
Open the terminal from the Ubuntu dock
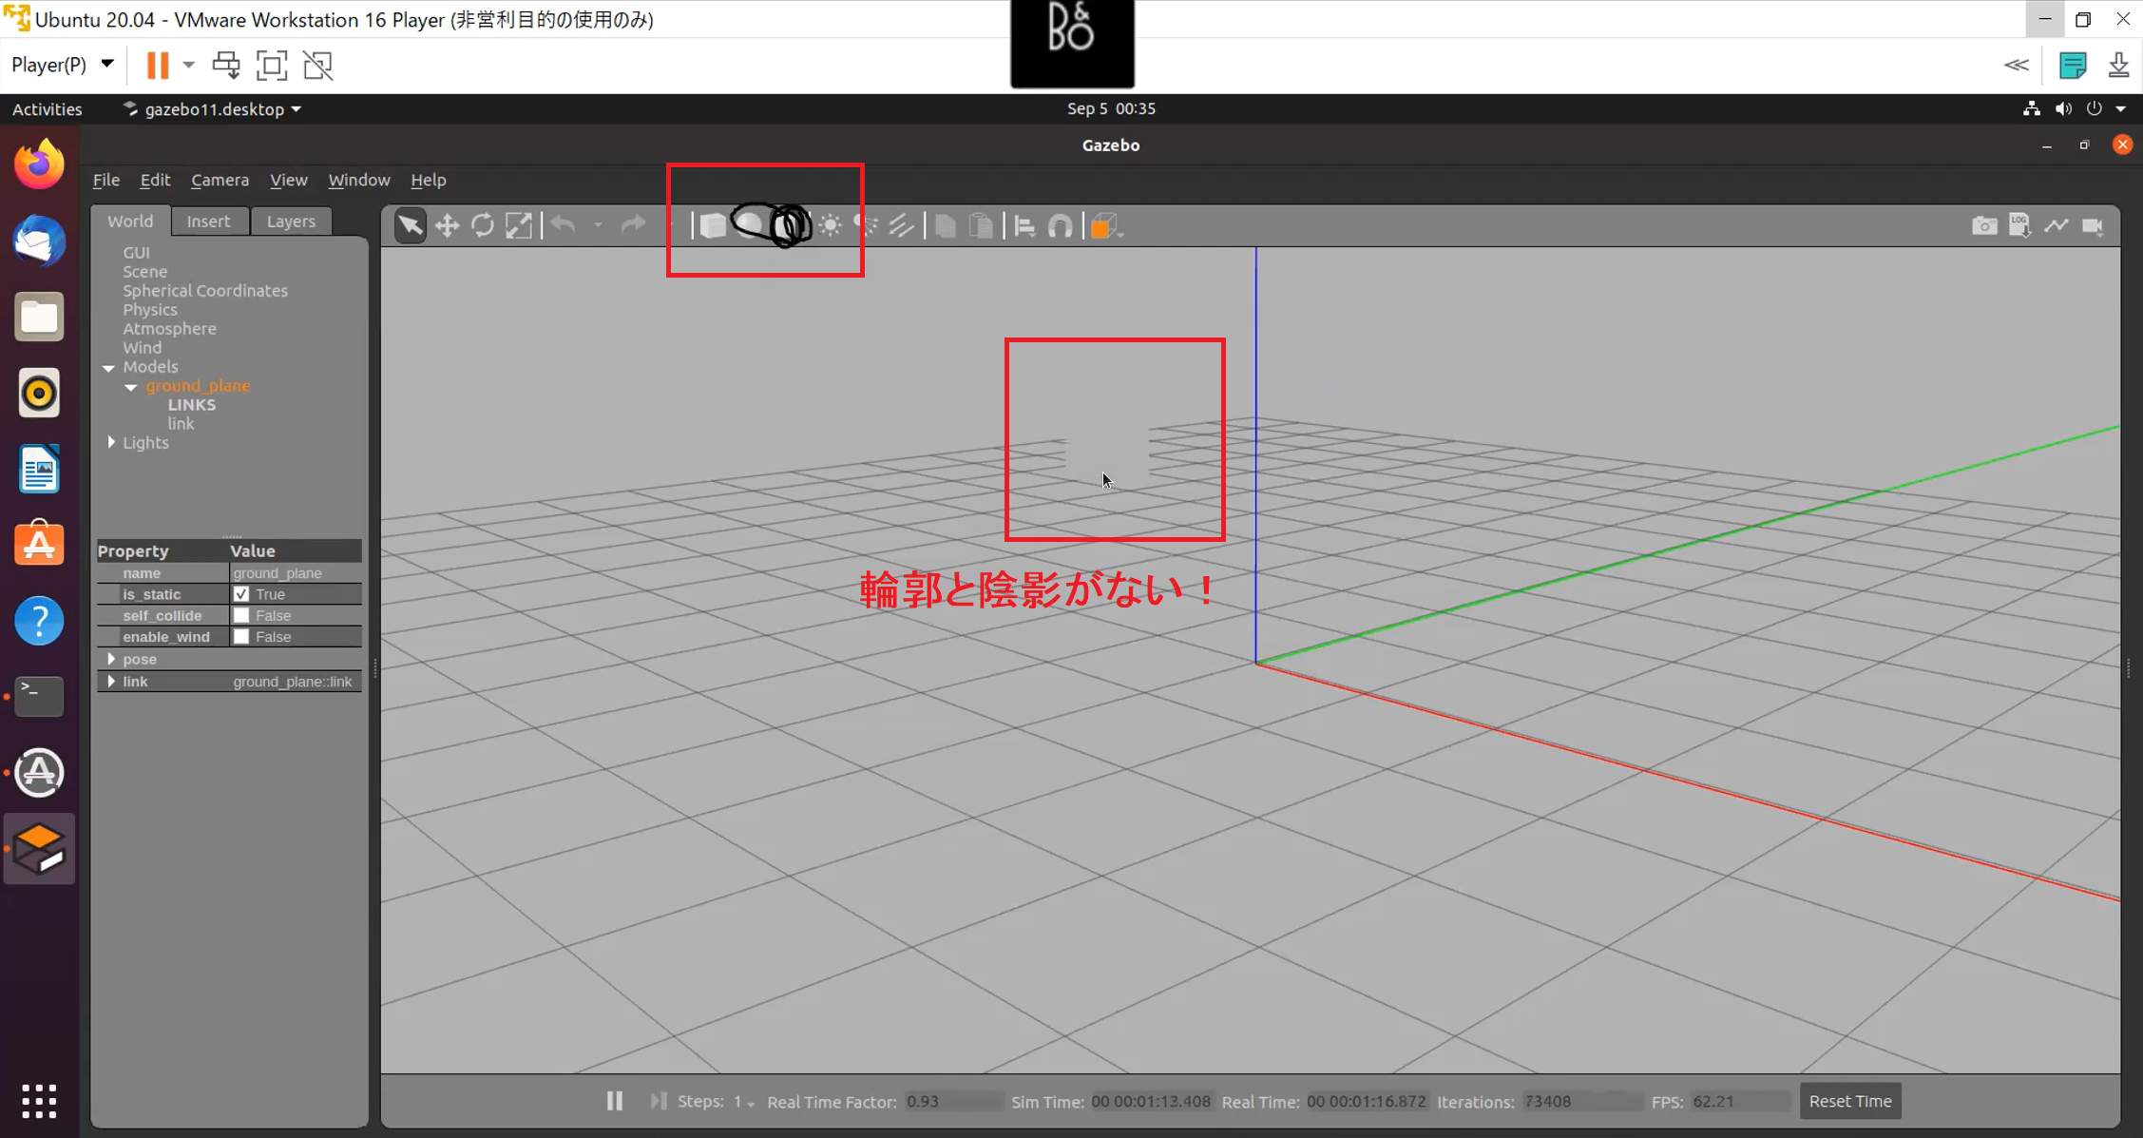click(39, 696)
